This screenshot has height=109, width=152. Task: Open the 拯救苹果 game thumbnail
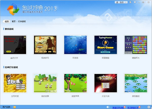75,83
